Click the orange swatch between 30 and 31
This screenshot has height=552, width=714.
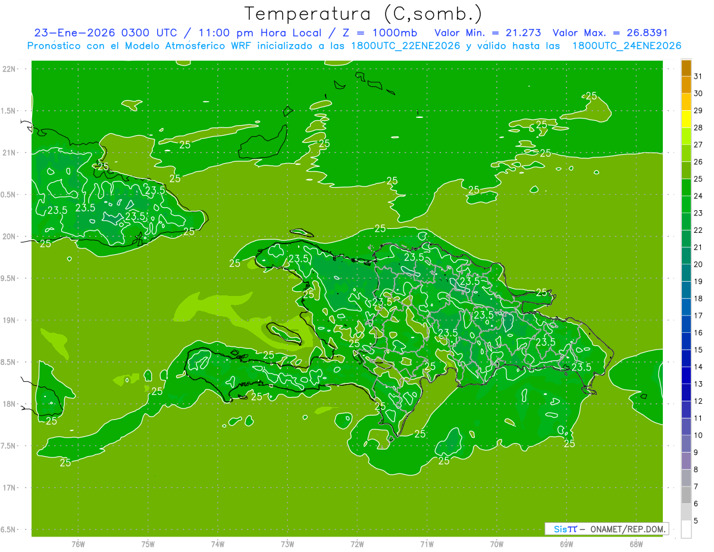(686, 85)
